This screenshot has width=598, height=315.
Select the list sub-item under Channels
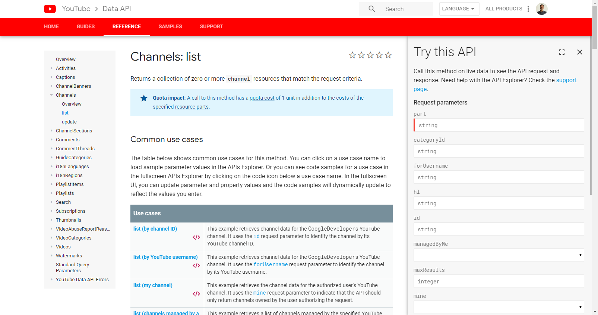[65, 113]
